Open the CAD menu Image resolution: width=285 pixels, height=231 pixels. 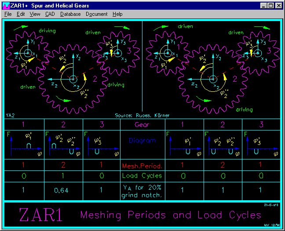click(x=50, y=14)
